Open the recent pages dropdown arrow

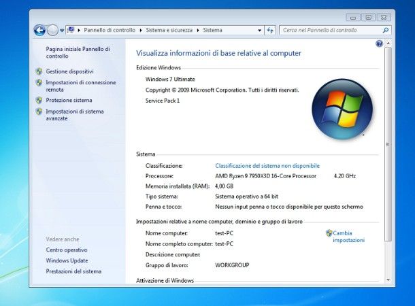(62, 31)
